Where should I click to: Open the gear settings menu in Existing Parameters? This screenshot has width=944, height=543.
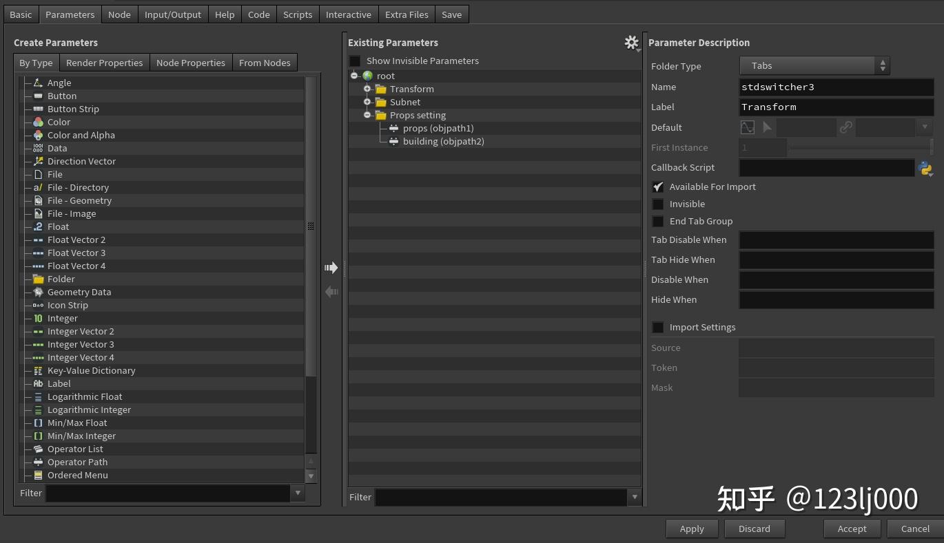pos(632,42)
